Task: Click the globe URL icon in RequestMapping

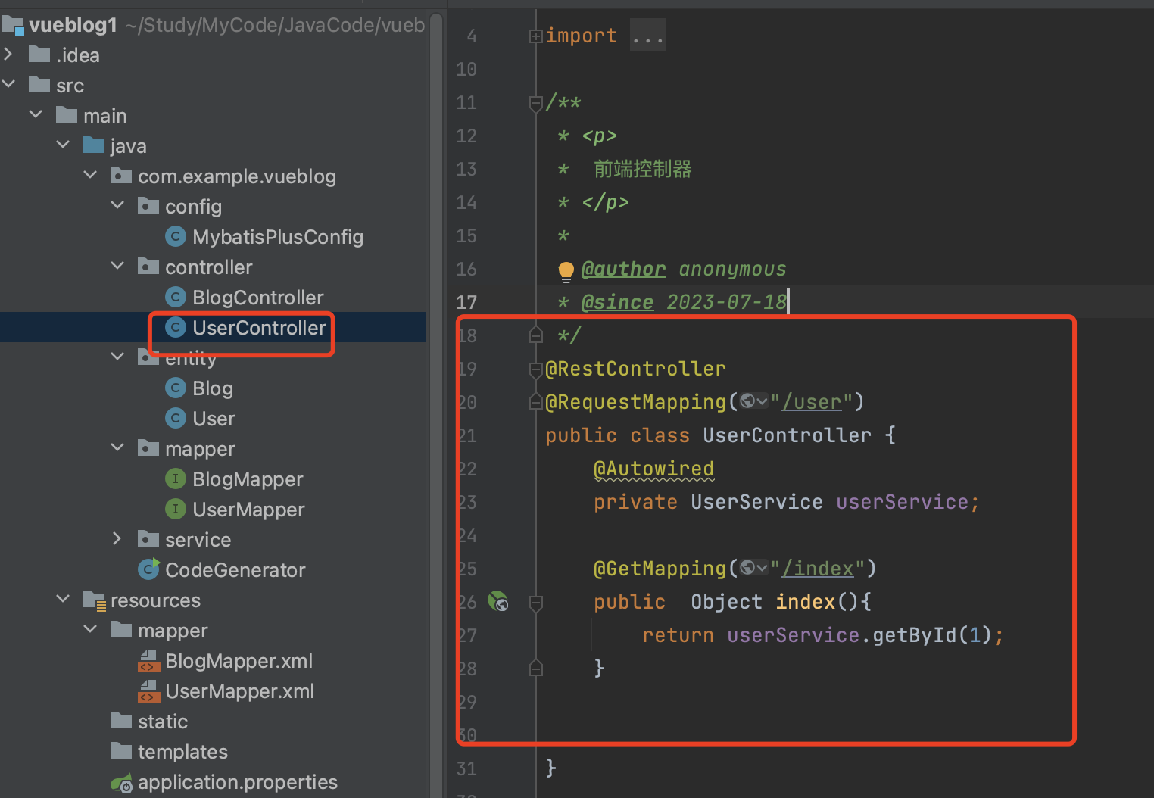Action: pyautogui.click(x=748, y=401)
